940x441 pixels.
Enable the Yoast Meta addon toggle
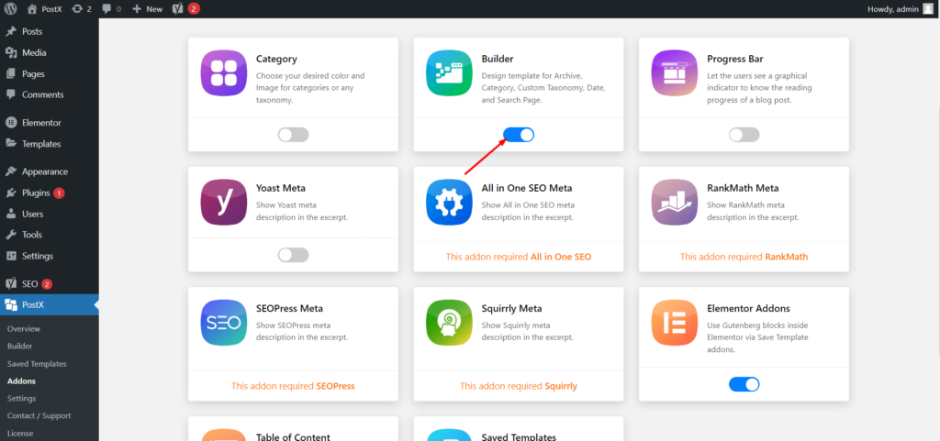coord(293,256)
